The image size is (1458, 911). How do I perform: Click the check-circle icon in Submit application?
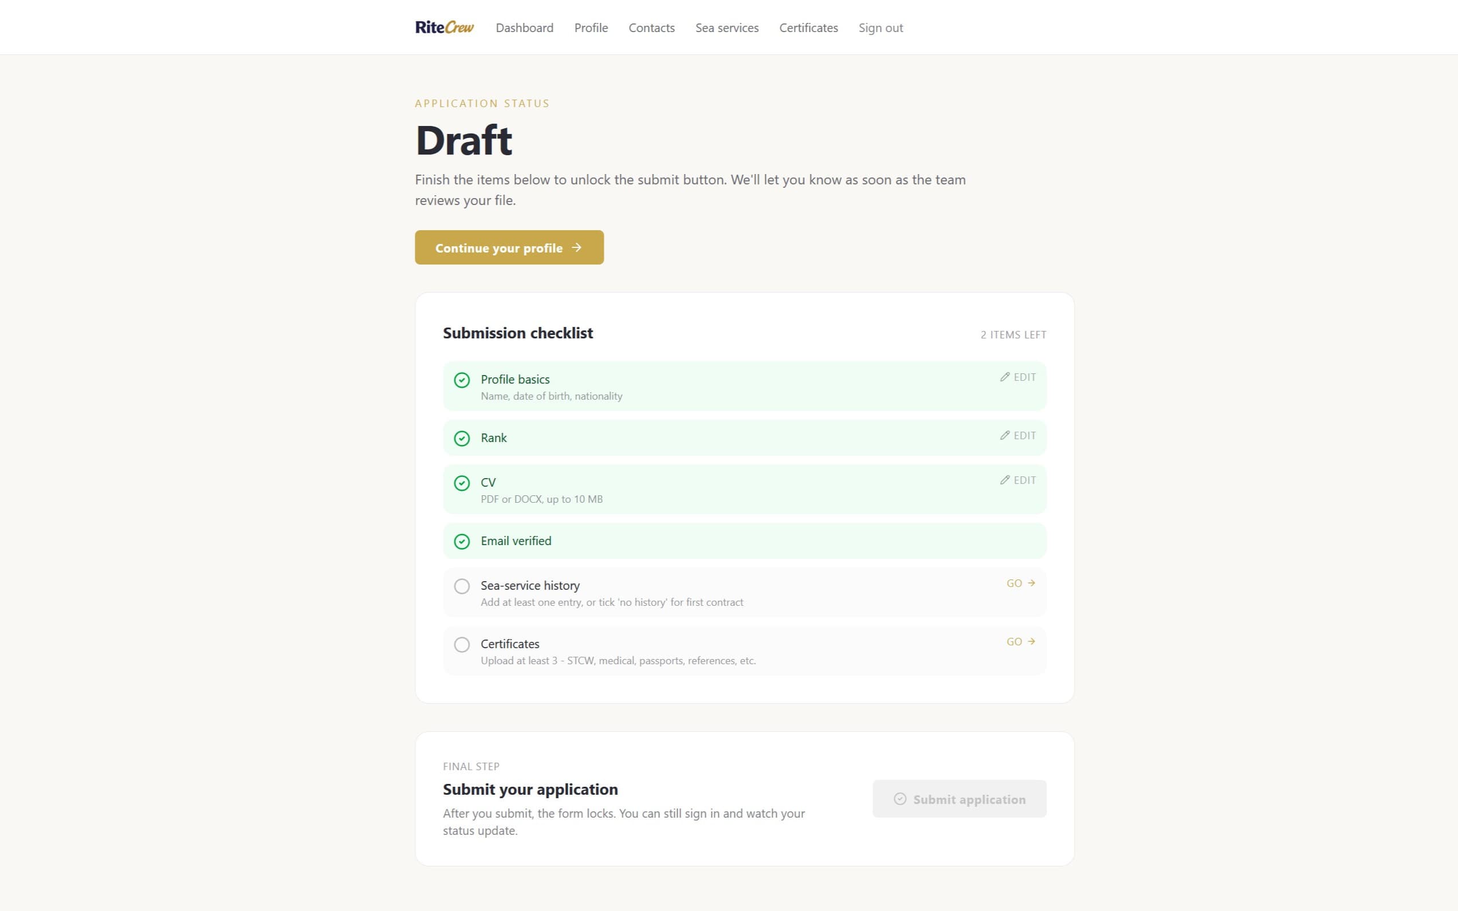point(899,799)
